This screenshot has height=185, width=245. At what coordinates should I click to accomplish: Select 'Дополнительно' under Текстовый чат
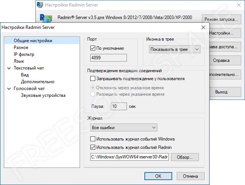pos(38,82)
